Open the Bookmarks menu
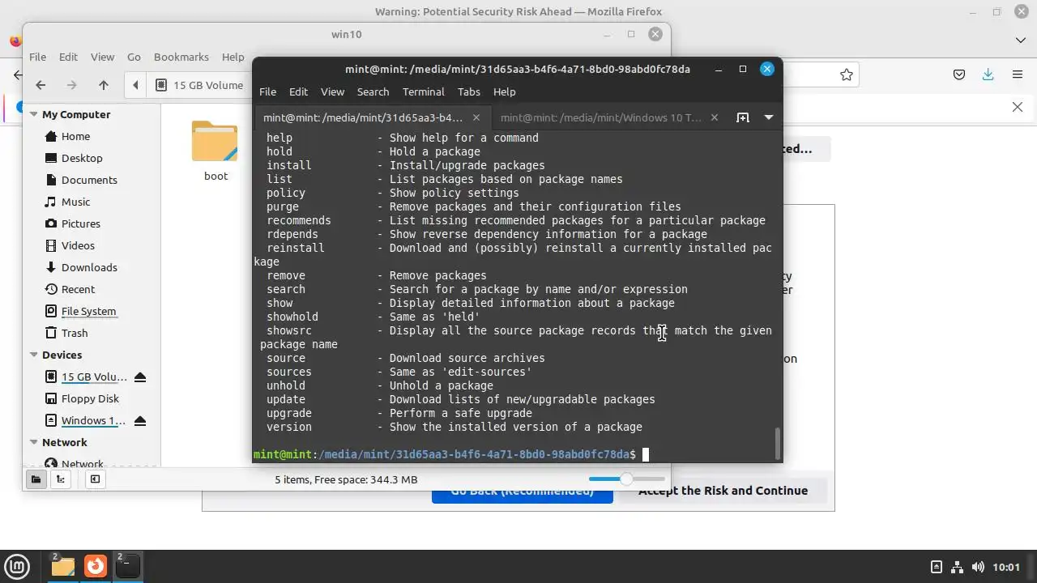 coord(181,57)
